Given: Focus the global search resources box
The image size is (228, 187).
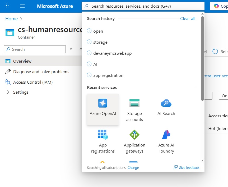Looking at the screenshot, I should pyautogui.click(x=143, y=6).
